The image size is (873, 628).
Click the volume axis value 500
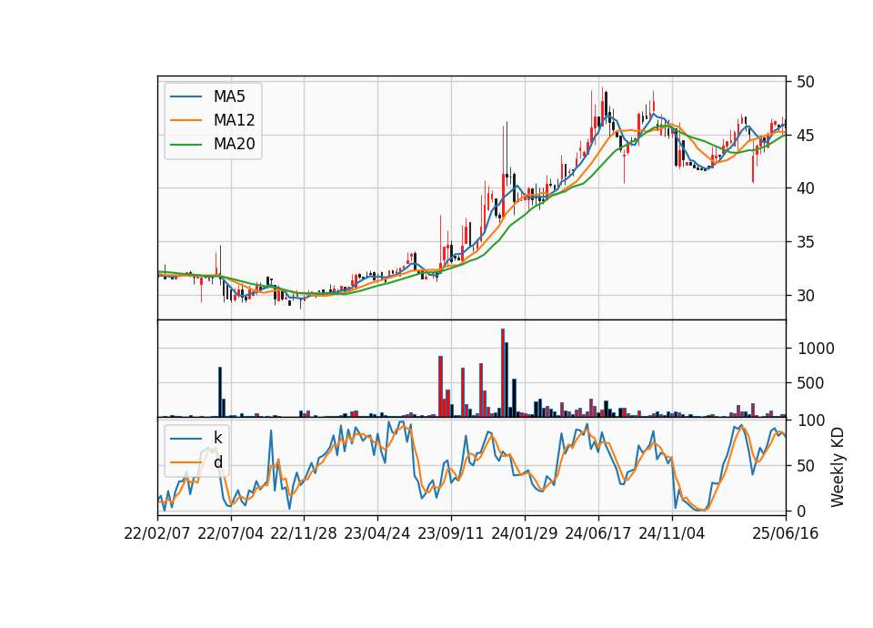tap(810, 383)
